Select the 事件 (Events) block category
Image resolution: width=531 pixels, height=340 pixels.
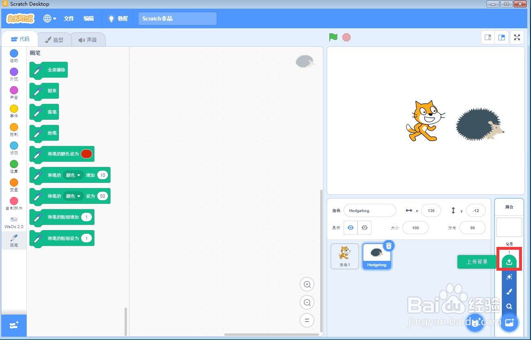[x=14, y=109]
